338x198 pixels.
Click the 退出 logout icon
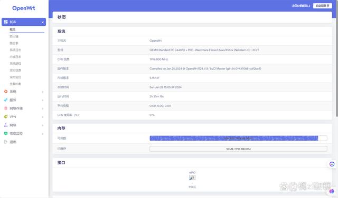(6, 142)
